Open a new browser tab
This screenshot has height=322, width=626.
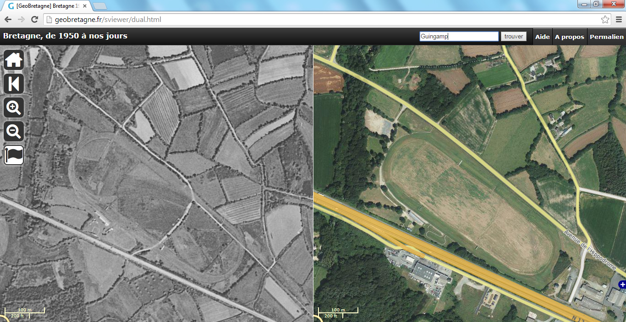pos(100,6)
